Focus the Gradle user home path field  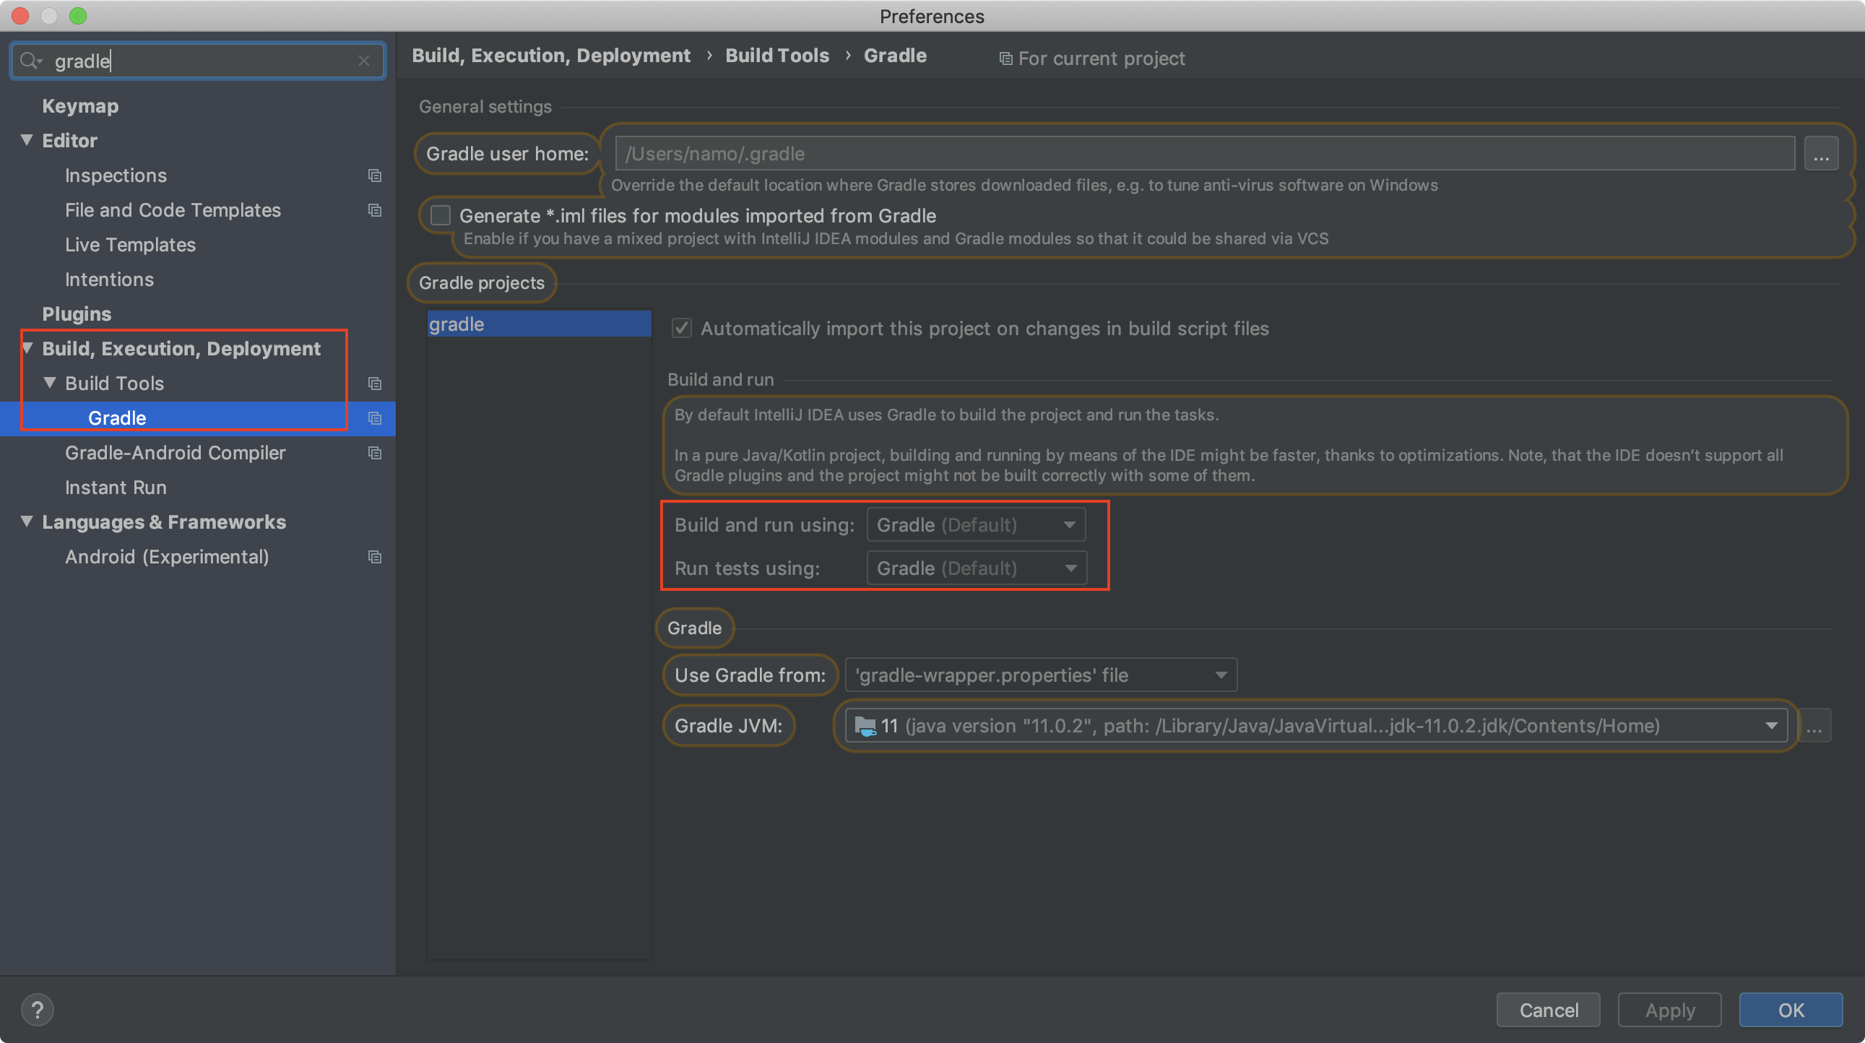click(x=1205, y=153)
